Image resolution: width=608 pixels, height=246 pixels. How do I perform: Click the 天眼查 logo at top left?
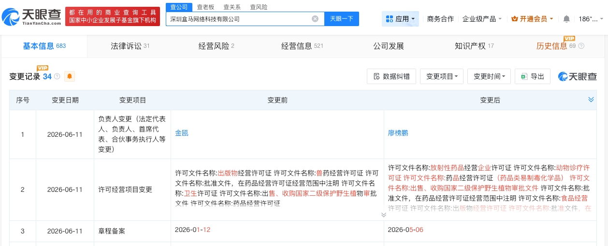point(32,18)
